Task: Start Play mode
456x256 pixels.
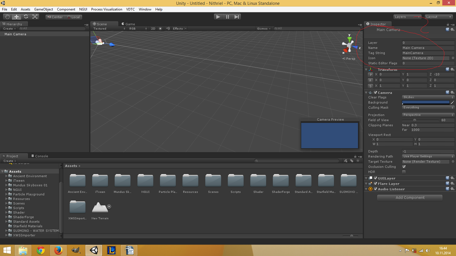Action: coord(218,17)
